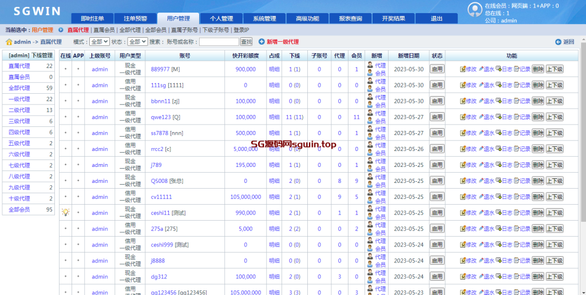The height and width of the screenshot is (295, 586).
Task: Click the blue plus icon for 新增一级代理
Action: 262,42
